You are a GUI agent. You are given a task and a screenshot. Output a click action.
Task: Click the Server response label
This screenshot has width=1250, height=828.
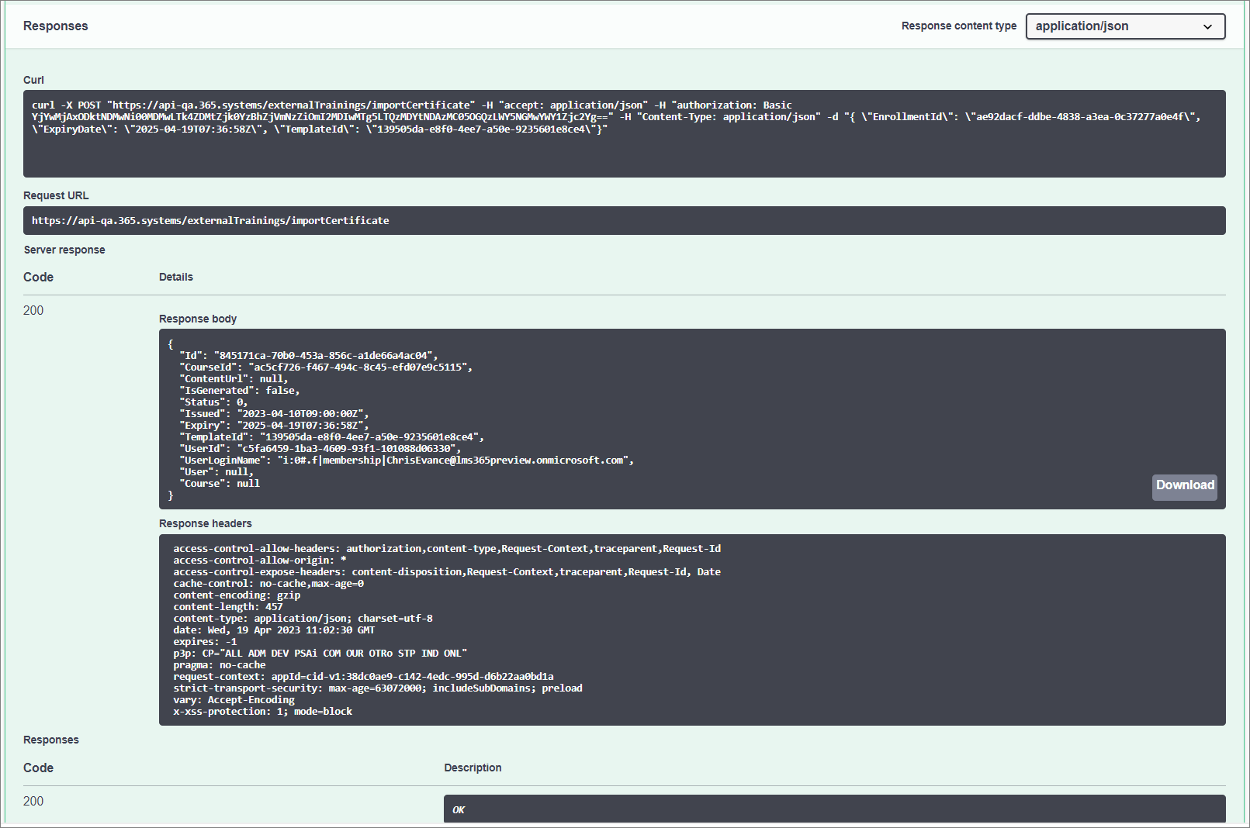pos(64,250)
